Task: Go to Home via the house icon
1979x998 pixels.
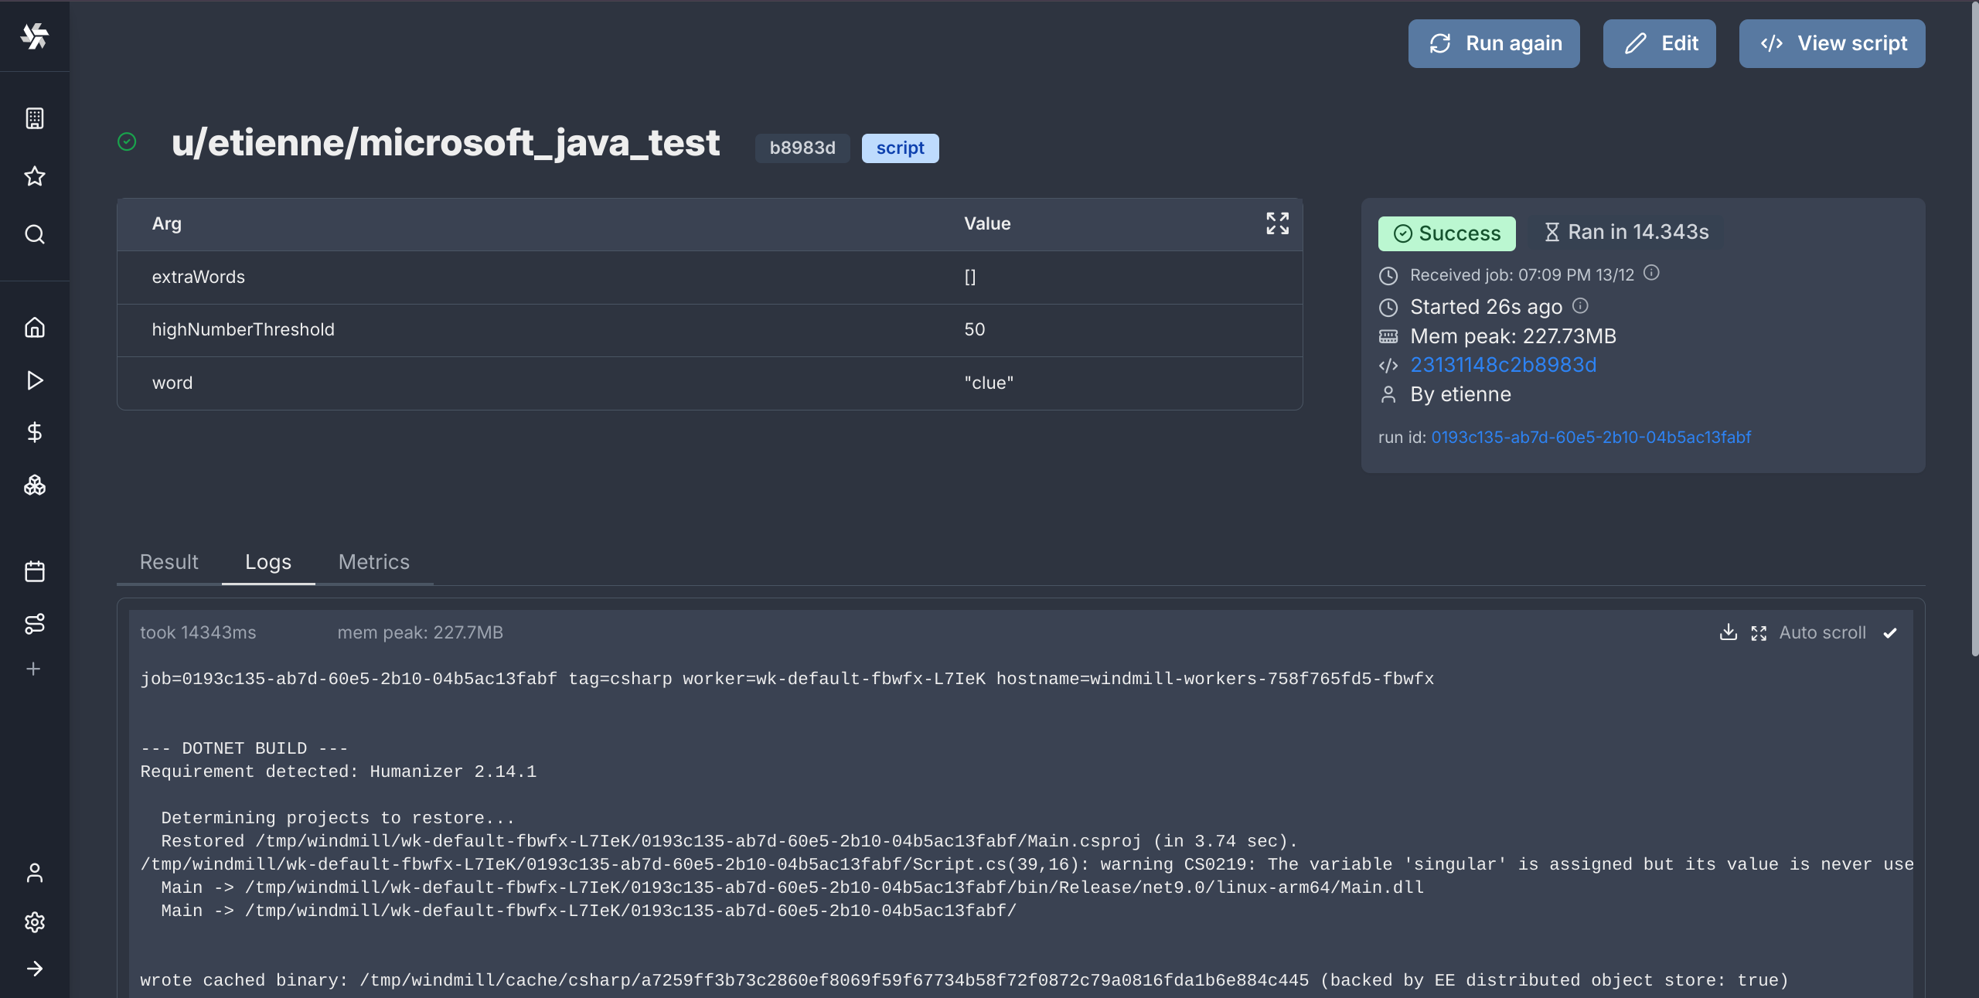Action: pyautogui.click(x=34, y=327)
